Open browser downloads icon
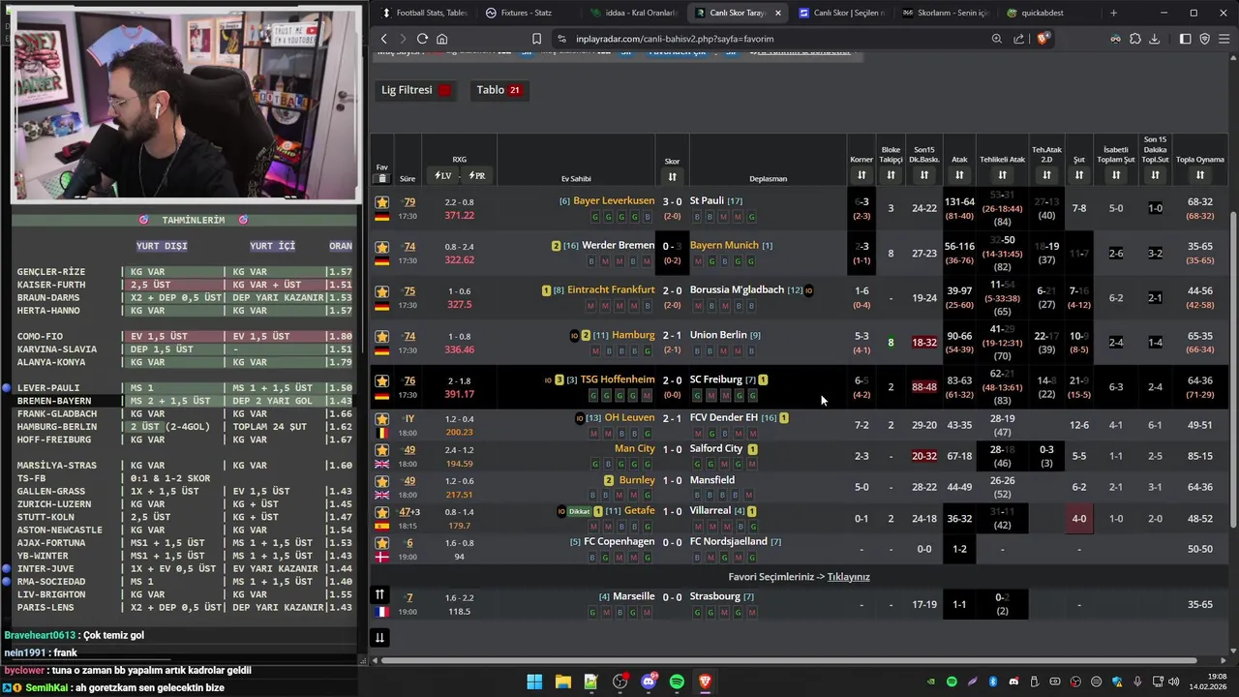1239x697 pixels. tap(1155, 39)
